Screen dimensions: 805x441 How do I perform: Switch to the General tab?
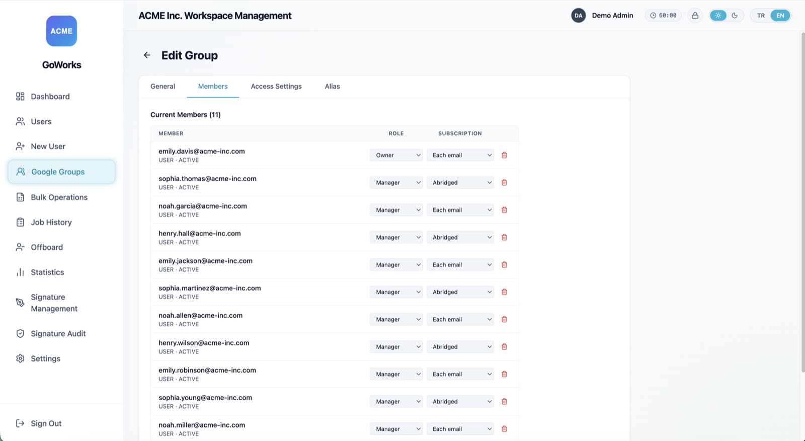pos(163,87)
